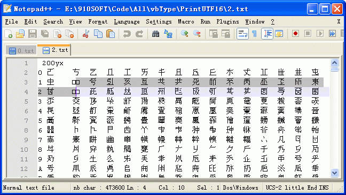The width and height of the screenshot is (346, 195).
Task: Run macro multiple times fast-forward icon
Action: [332, 34]
